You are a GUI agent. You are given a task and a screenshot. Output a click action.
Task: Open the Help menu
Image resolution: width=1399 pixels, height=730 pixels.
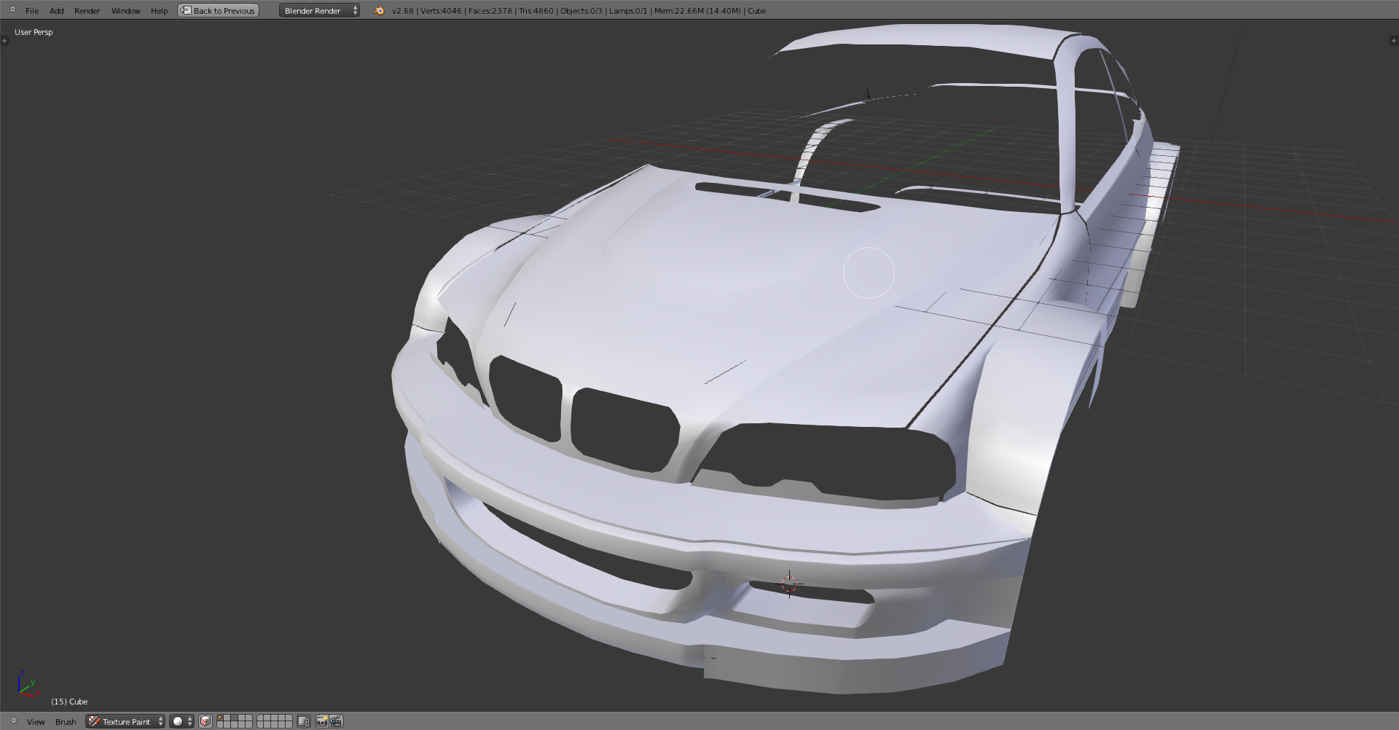coord(159,11)
